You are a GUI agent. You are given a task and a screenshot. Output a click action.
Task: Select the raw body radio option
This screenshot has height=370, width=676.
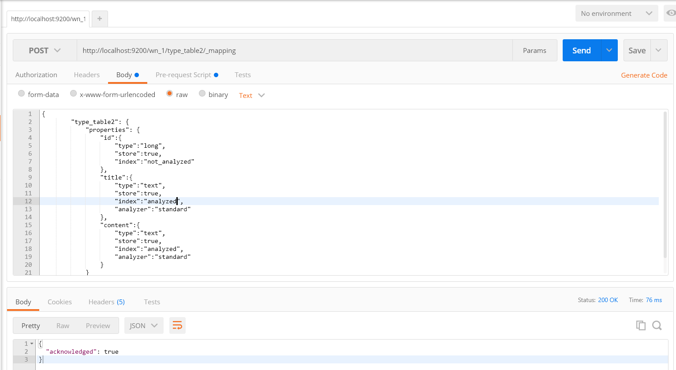(x=170, y=93)
